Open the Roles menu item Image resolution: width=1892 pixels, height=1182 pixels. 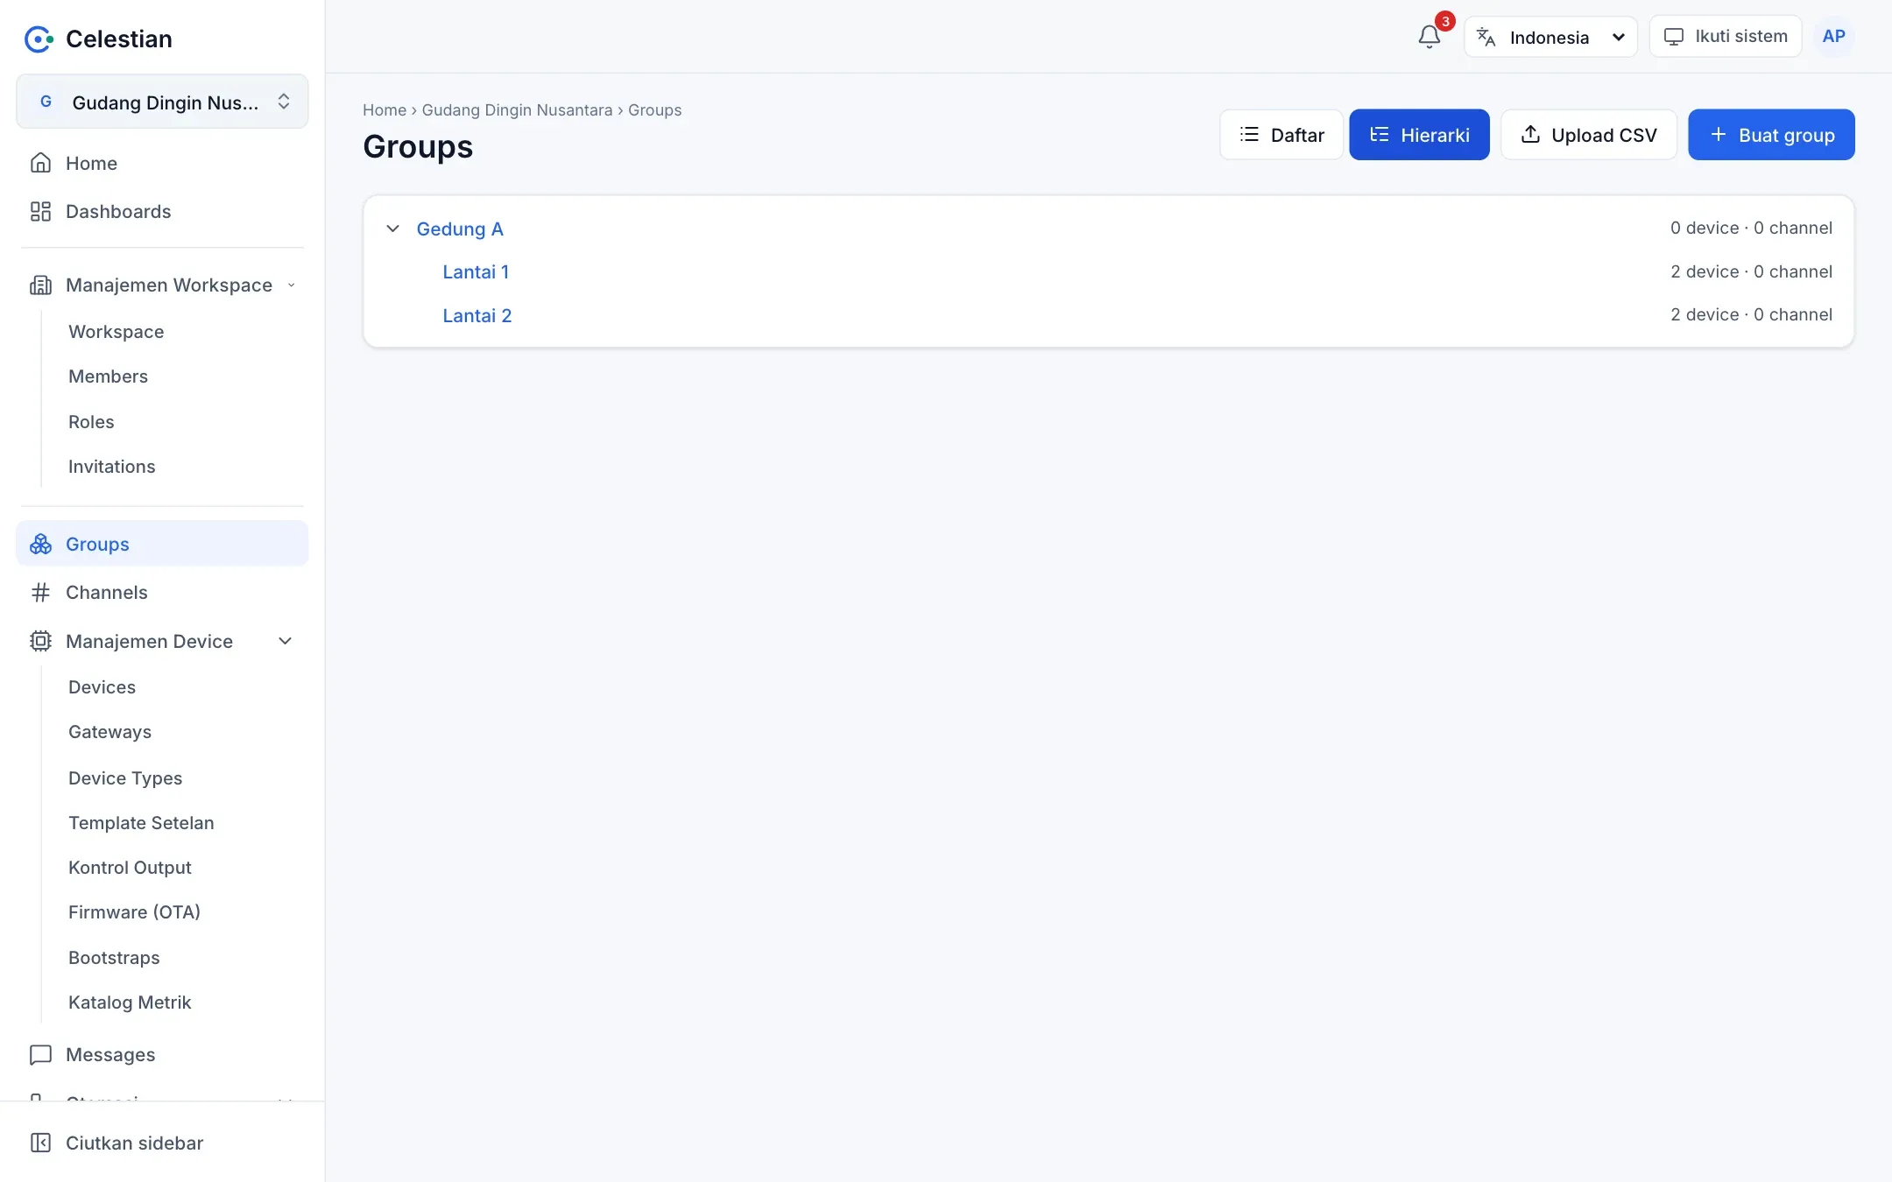coord(91,422)
